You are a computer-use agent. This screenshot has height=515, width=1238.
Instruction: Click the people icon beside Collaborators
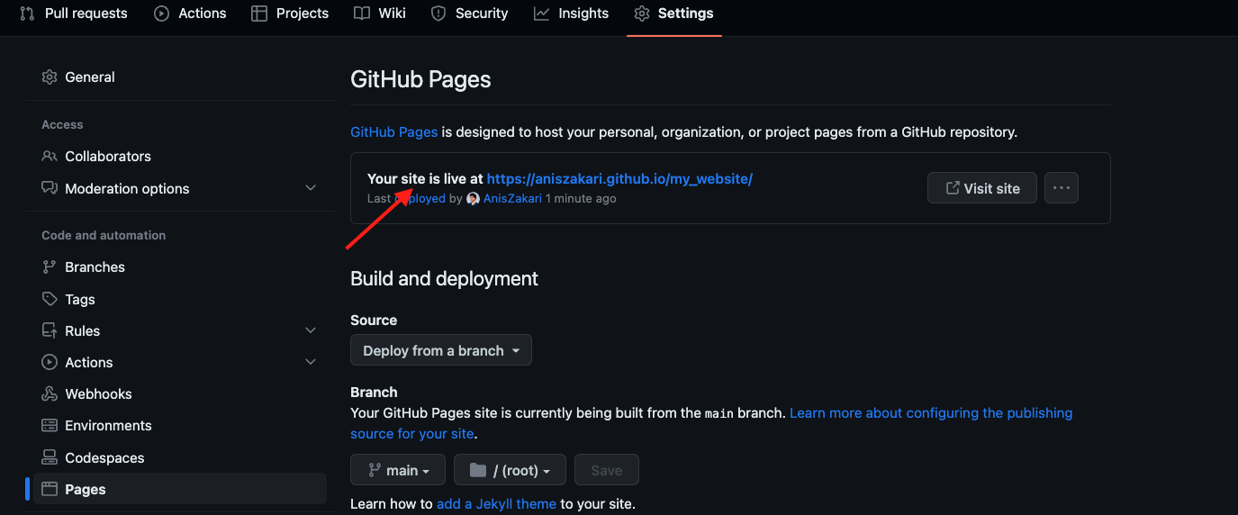point(50,157)
